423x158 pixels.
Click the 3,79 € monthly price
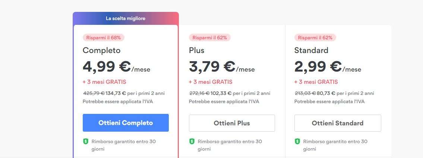click(212, 67)
